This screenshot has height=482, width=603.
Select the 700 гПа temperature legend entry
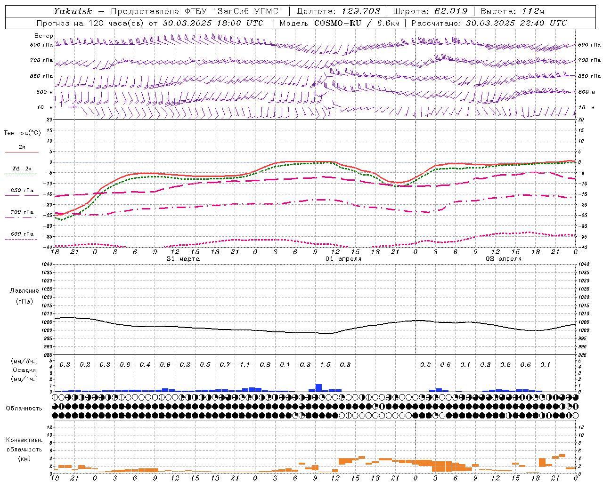pyautogui.click(x=22, y=212)
